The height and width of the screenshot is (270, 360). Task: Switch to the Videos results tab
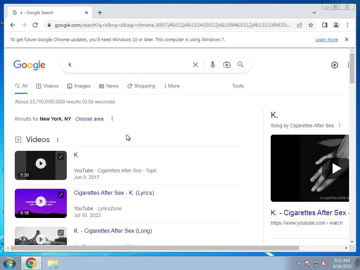47,86
